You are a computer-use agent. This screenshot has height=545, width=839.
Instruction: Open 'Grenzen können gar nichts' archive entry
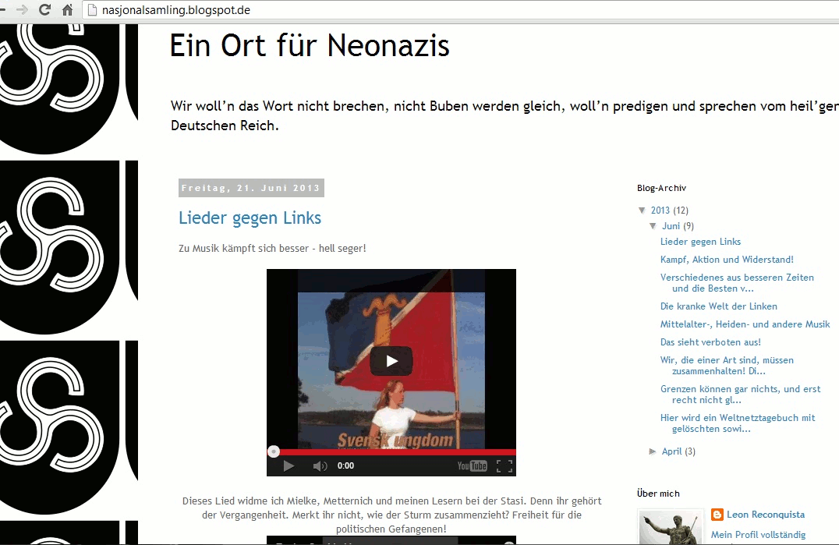pyautogui.click(x=740, y=395)
